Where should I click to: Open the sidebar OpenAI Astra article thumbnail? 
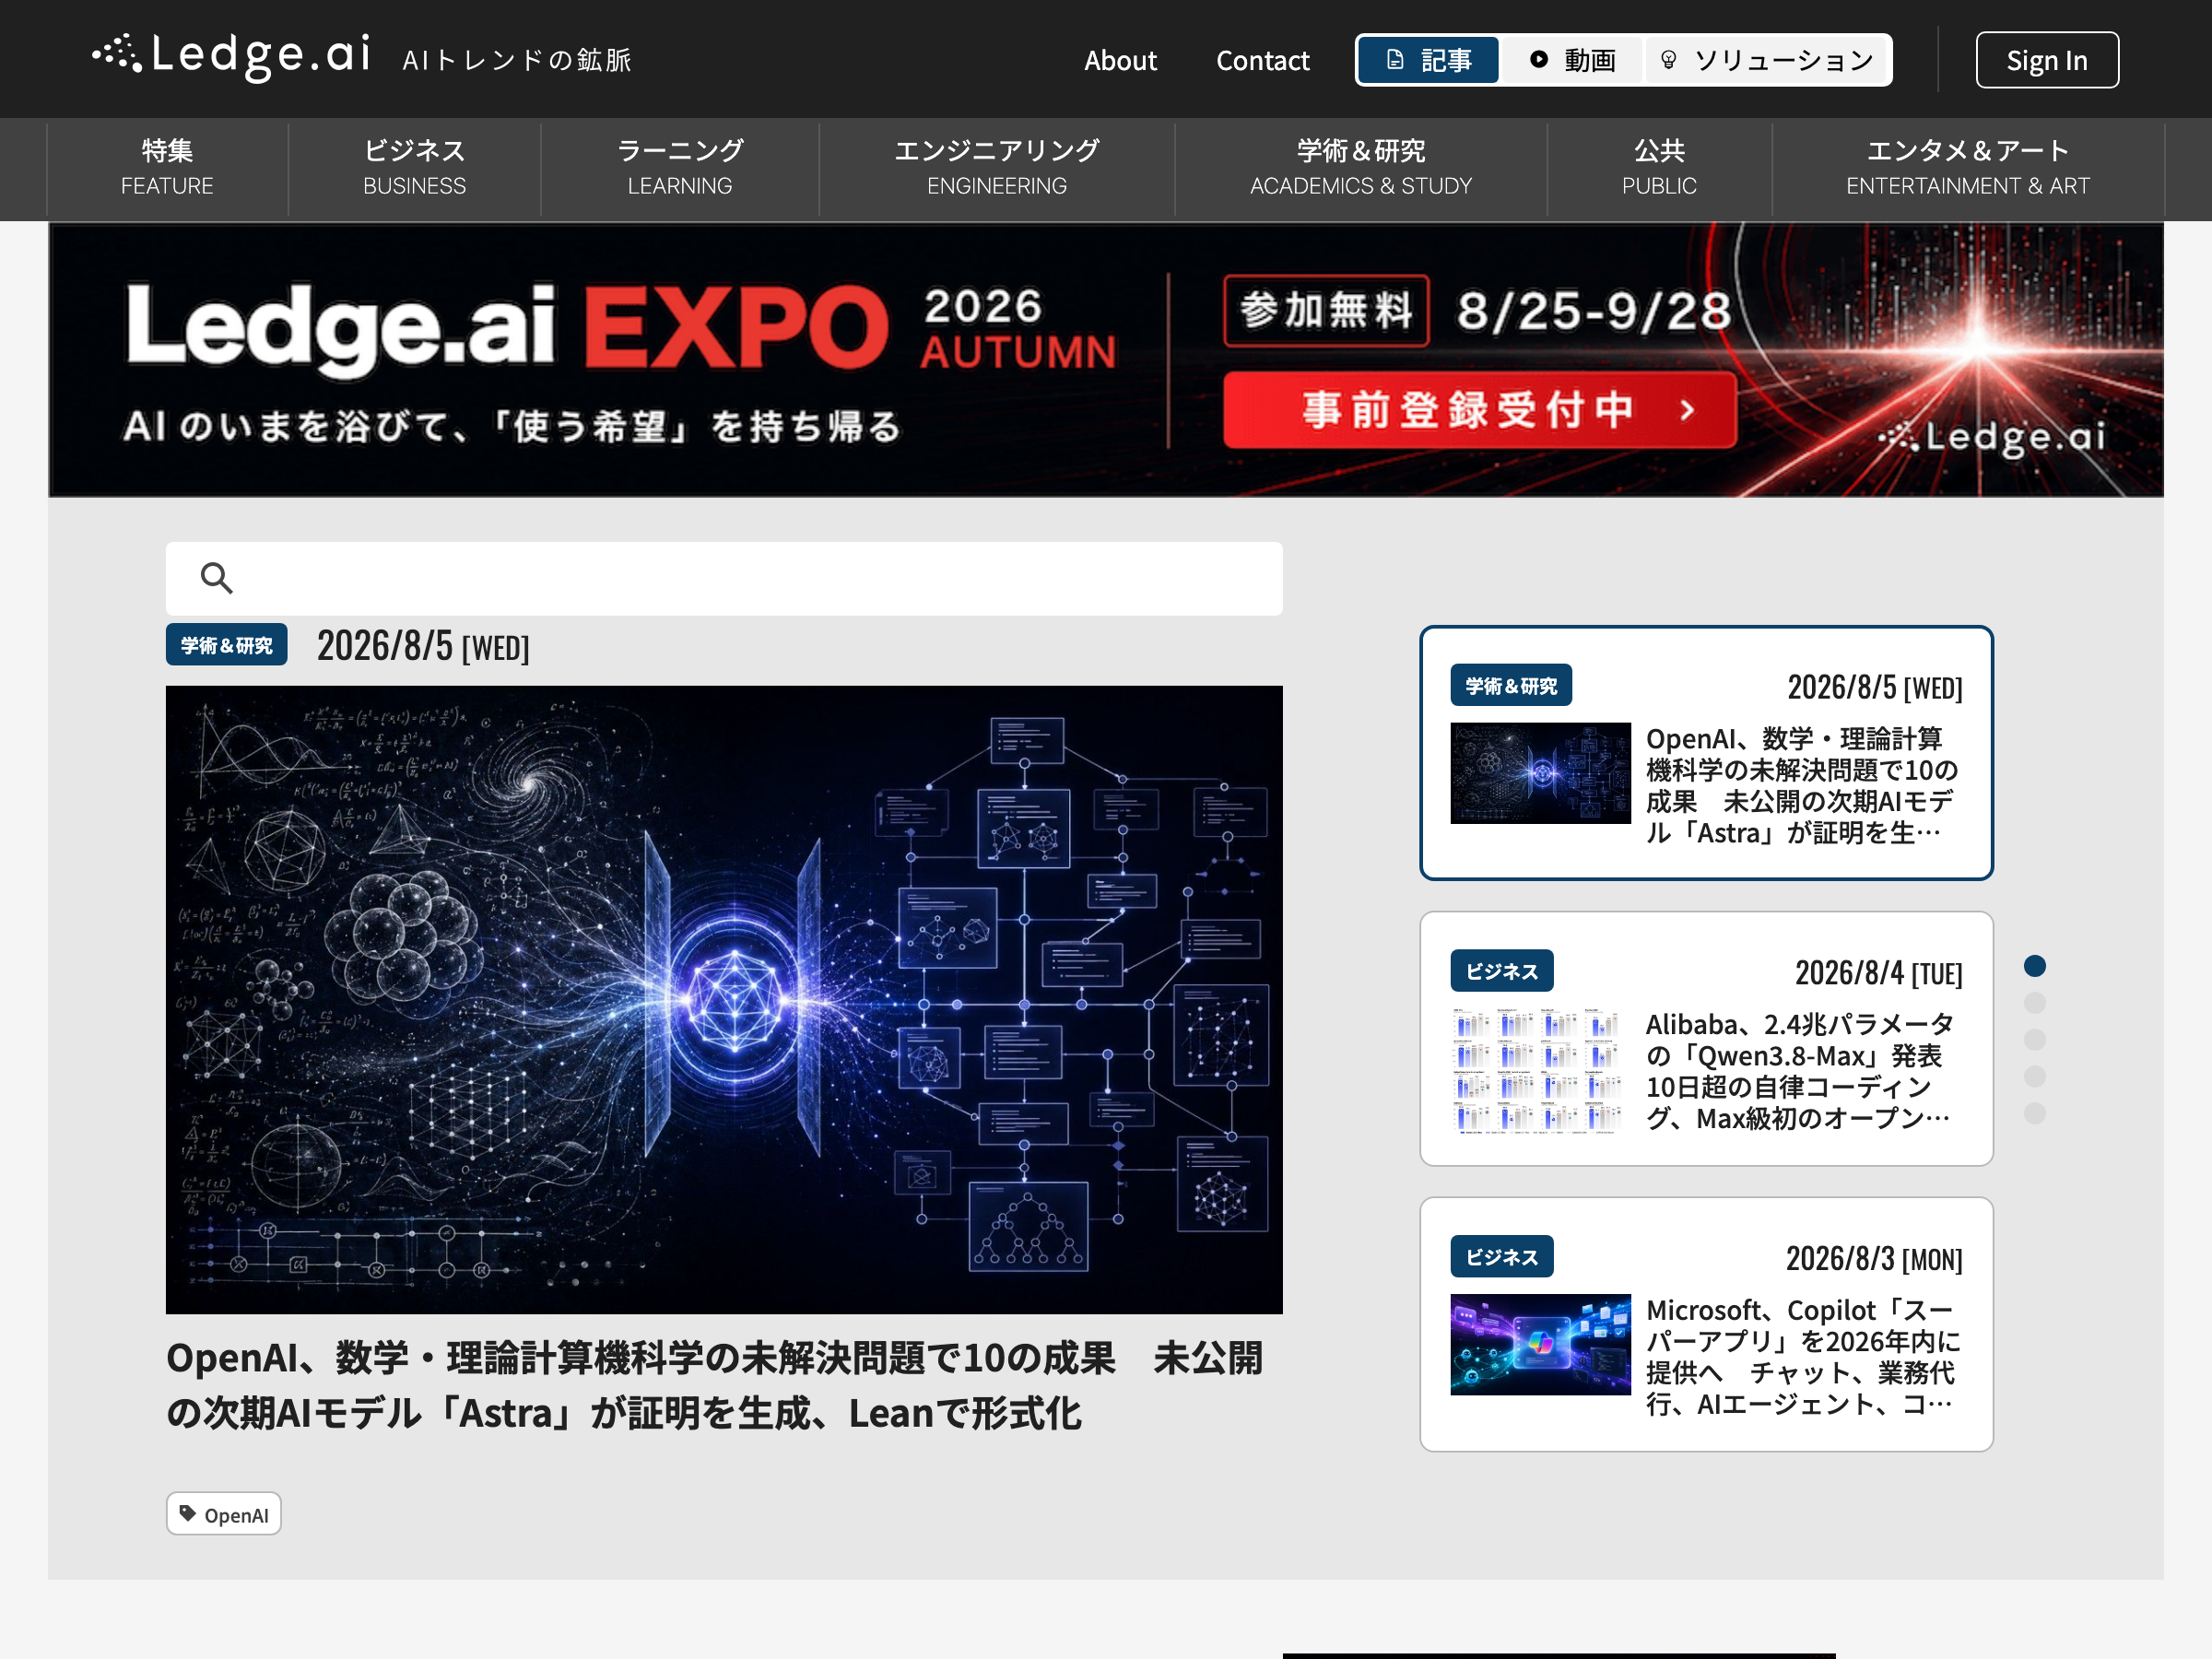pos(1540,773)
